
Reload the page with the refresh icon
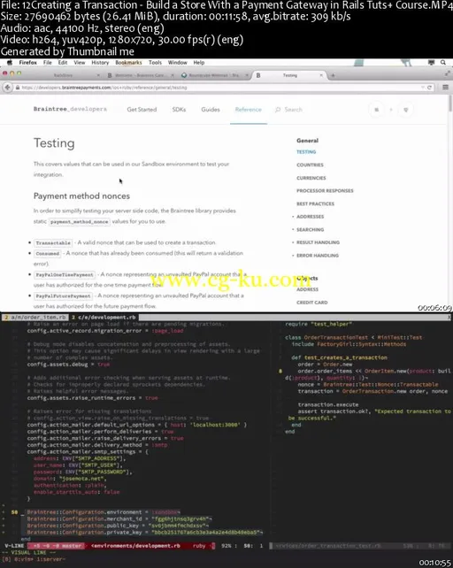[x=429, y=88]
